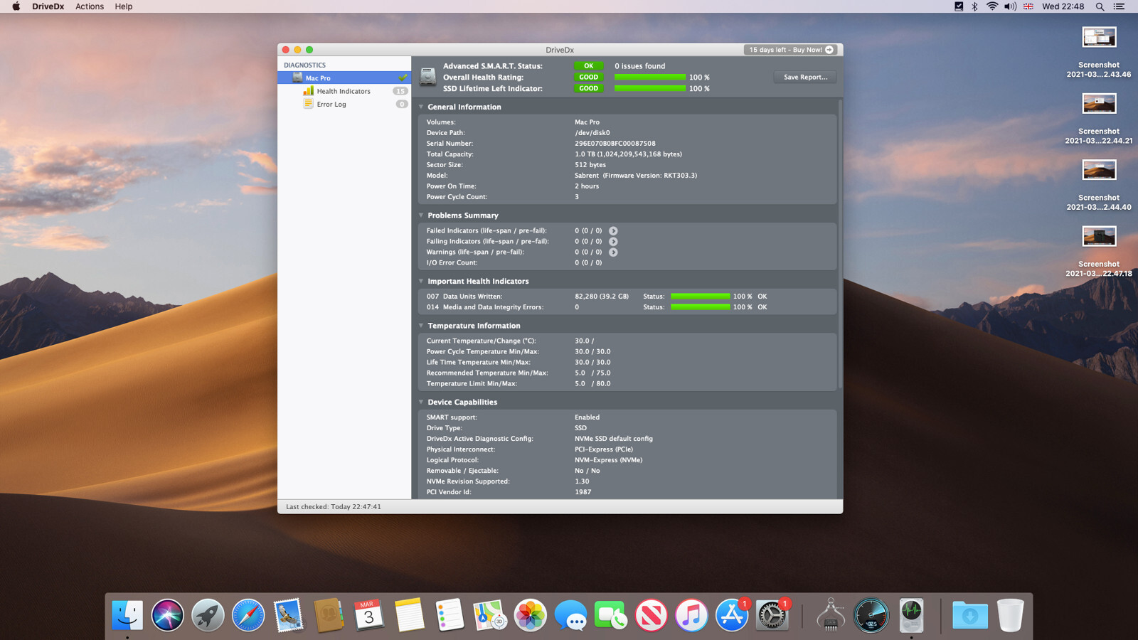Screen dimensions: 1138x640
Task: Open volume control in menu bar
Action: point(1010,6)
